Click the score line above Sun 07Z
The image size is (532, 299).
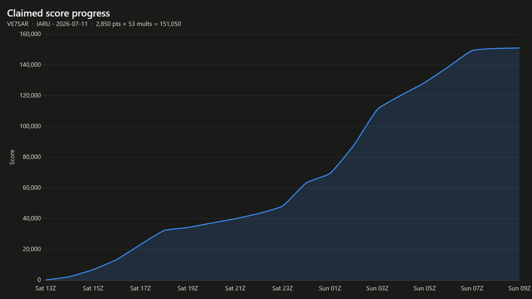click(472, 51)
